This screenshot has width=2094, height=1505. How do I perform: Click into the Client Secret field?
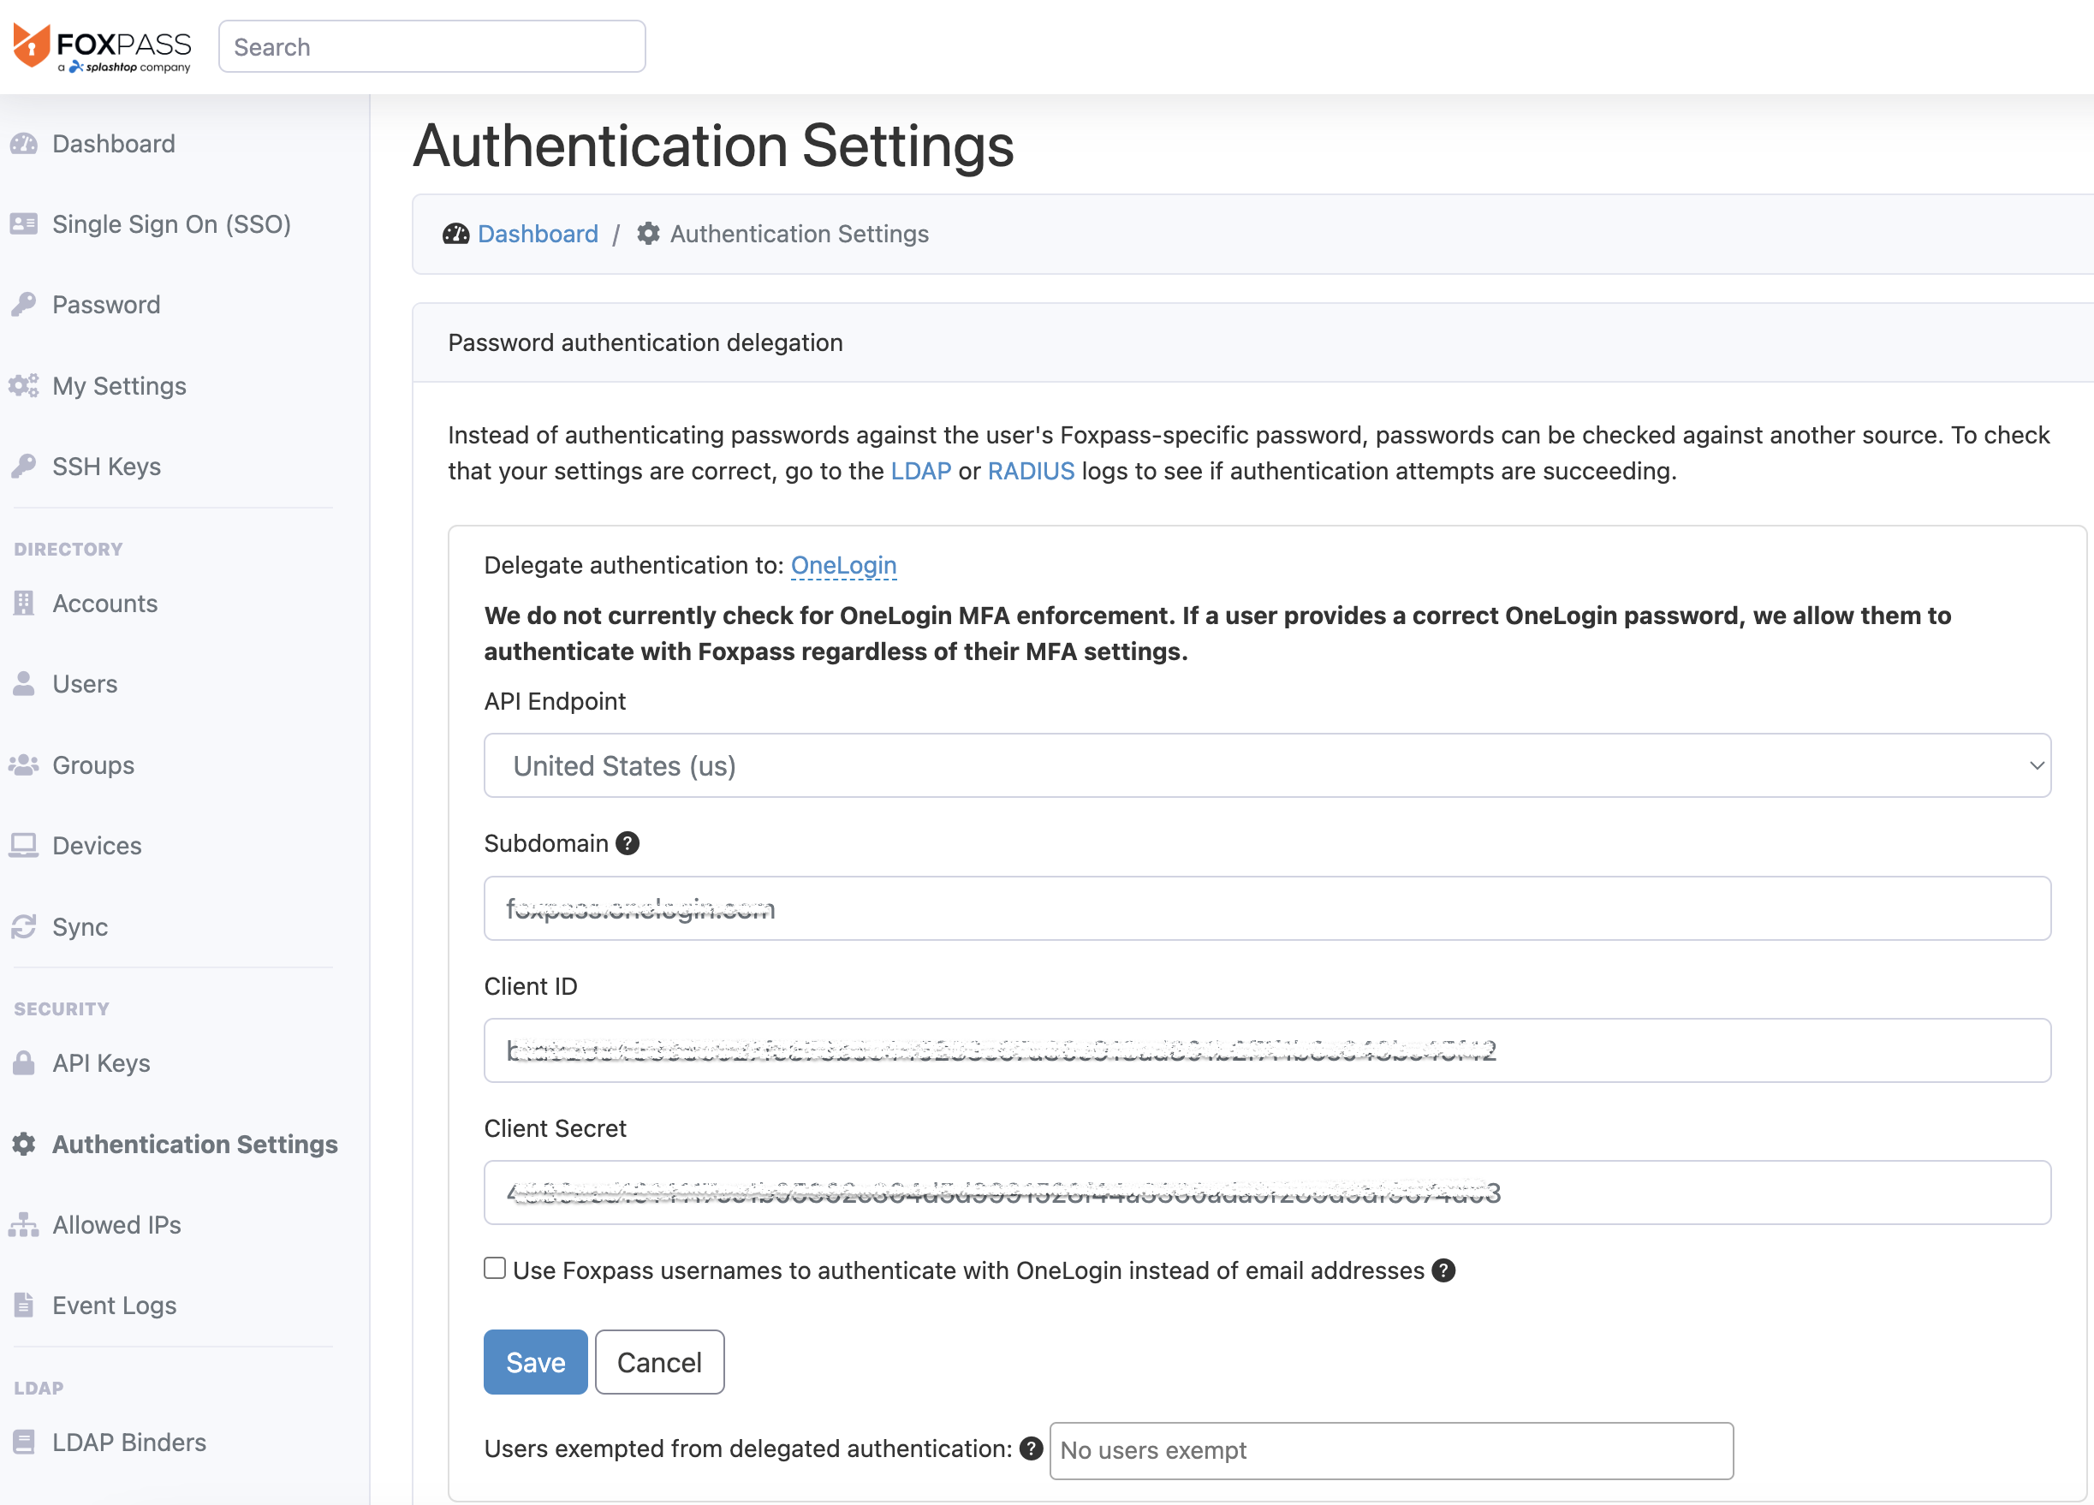point(1268,1194)
